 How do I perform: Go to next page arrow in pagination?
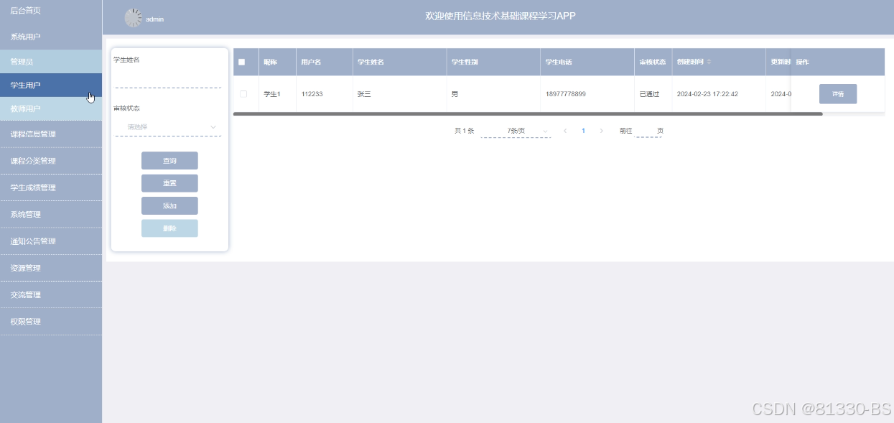tap(601, 131)
